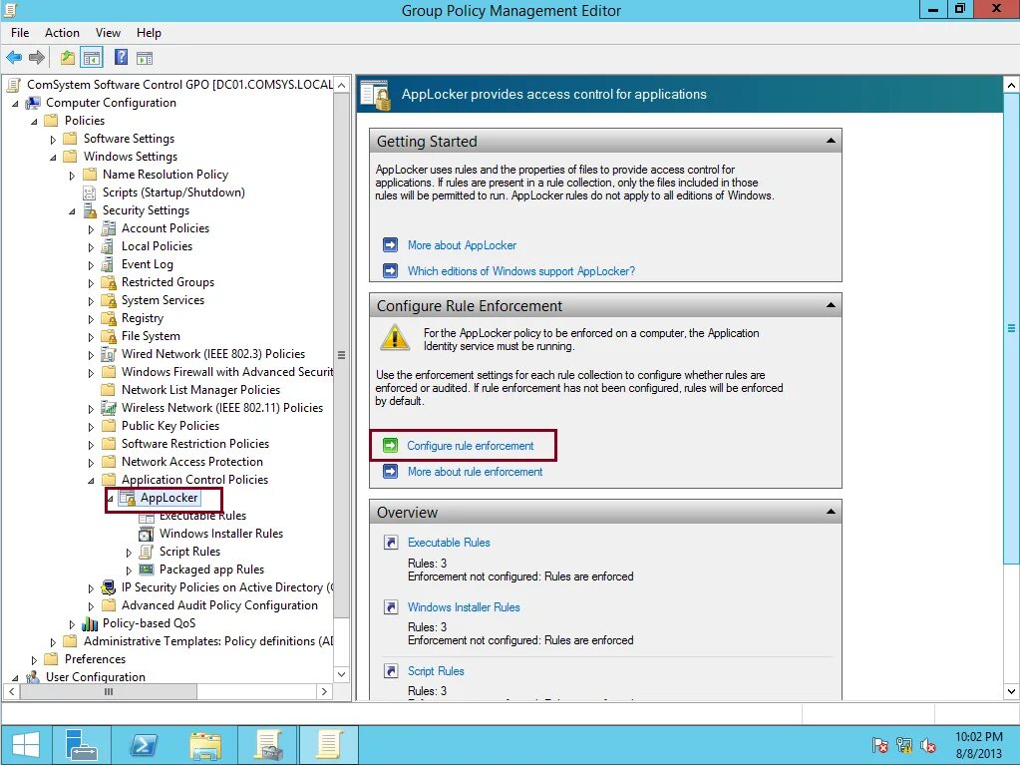Select the AppLocker tree node
Image resolution: width=1020 pixels, height=765 pixels.
tap(170, 498)
